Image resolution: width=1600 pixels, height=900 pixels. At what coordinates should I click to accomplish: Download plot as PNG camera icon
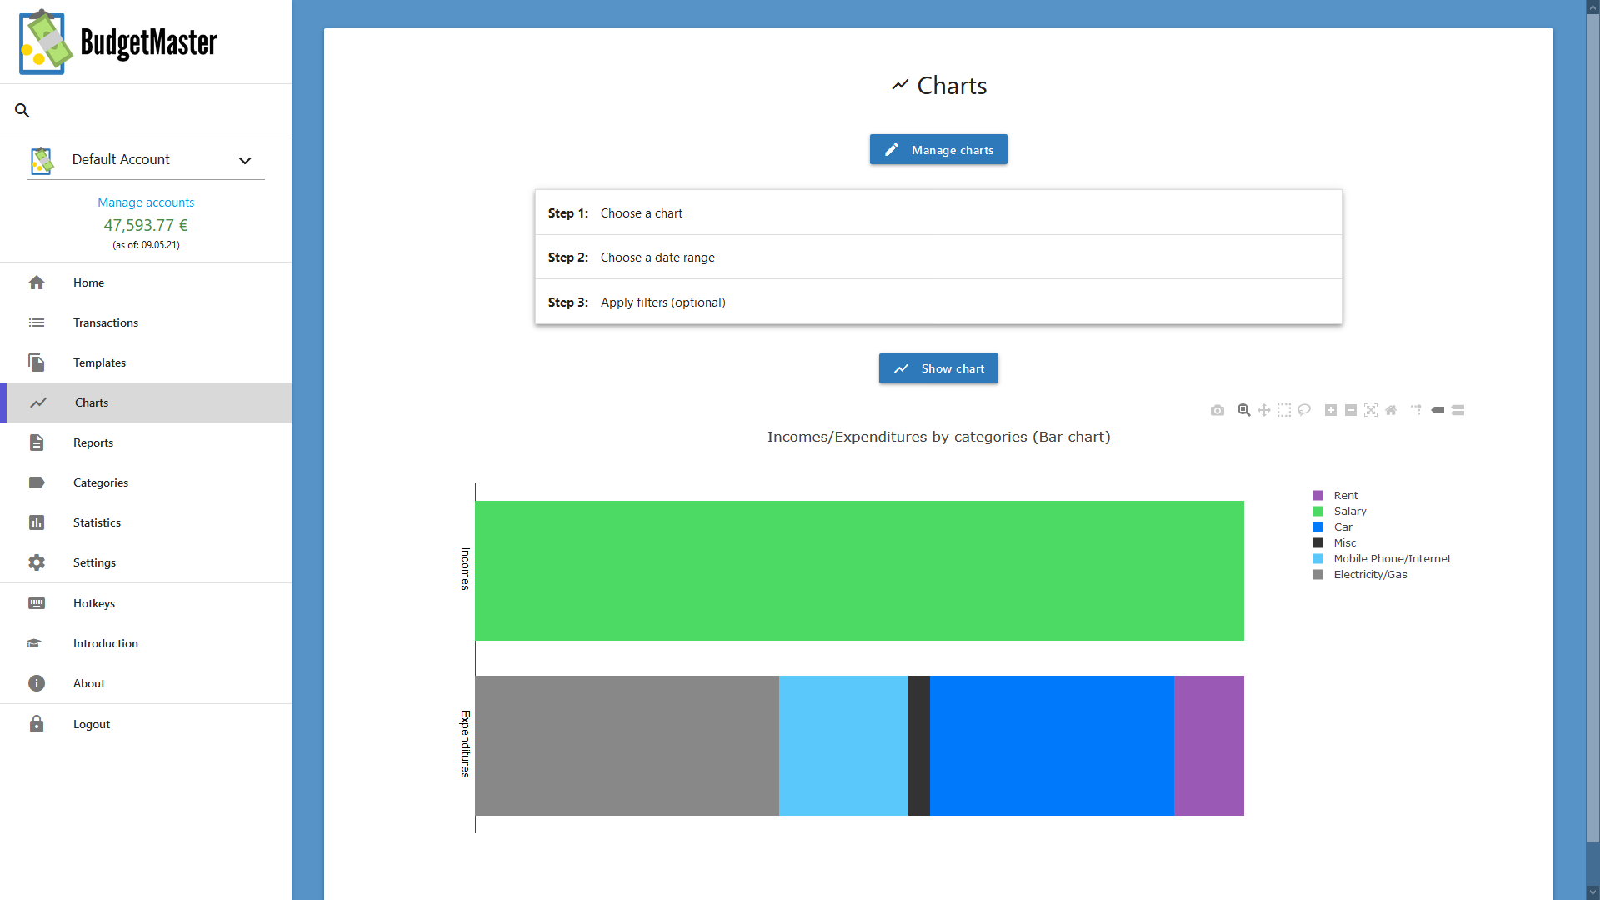pyautogui.click(x=1217, y=410)
